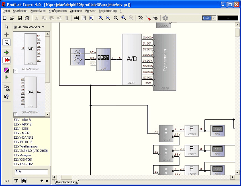Click component palette scroll down arrow
Screen dimensions: 241x186
47,114
